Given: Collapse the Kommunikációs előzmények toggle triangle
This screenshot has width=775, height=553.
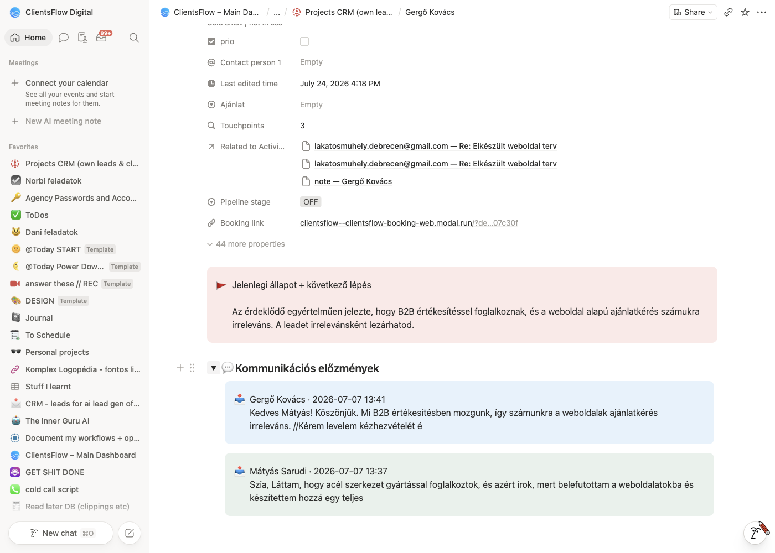Looking at the screenshot, I should [214, 368].
